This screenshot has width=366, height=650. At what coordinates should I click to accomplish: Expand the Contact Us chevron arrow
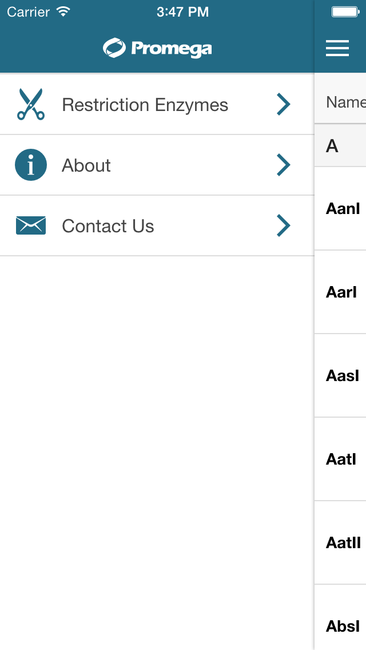point(284,225)
